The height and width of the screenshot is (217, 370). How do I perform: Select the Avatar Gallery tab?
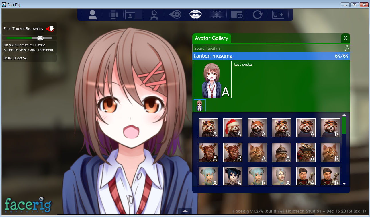[x=212, y=38]
